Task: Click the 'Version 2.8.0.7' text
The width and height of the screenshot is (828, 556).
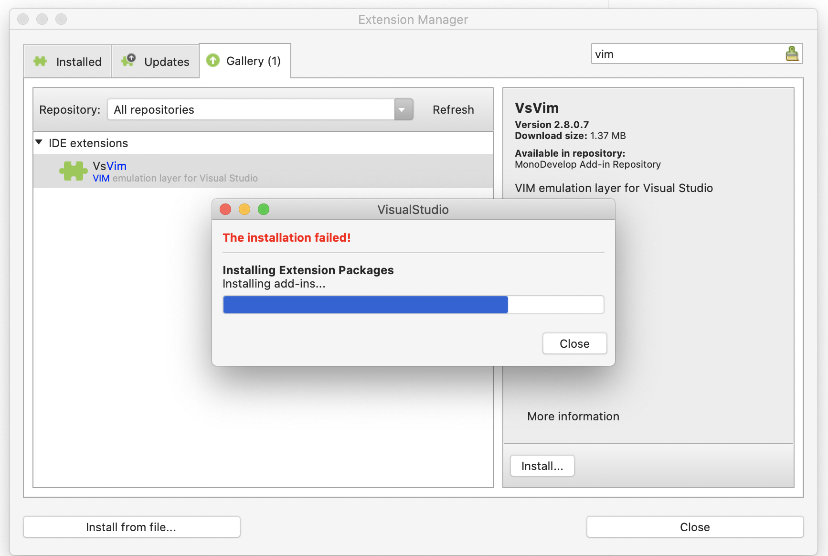Action: click(552, 125)
